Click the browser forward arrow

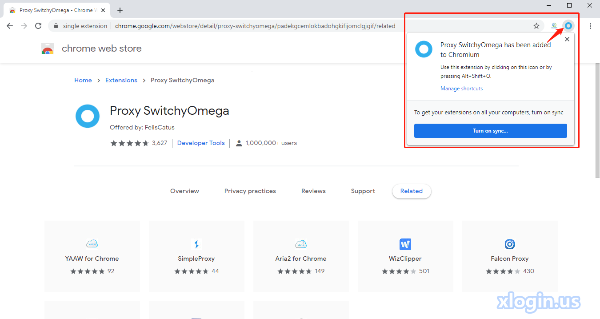click(x=24, y=26)
